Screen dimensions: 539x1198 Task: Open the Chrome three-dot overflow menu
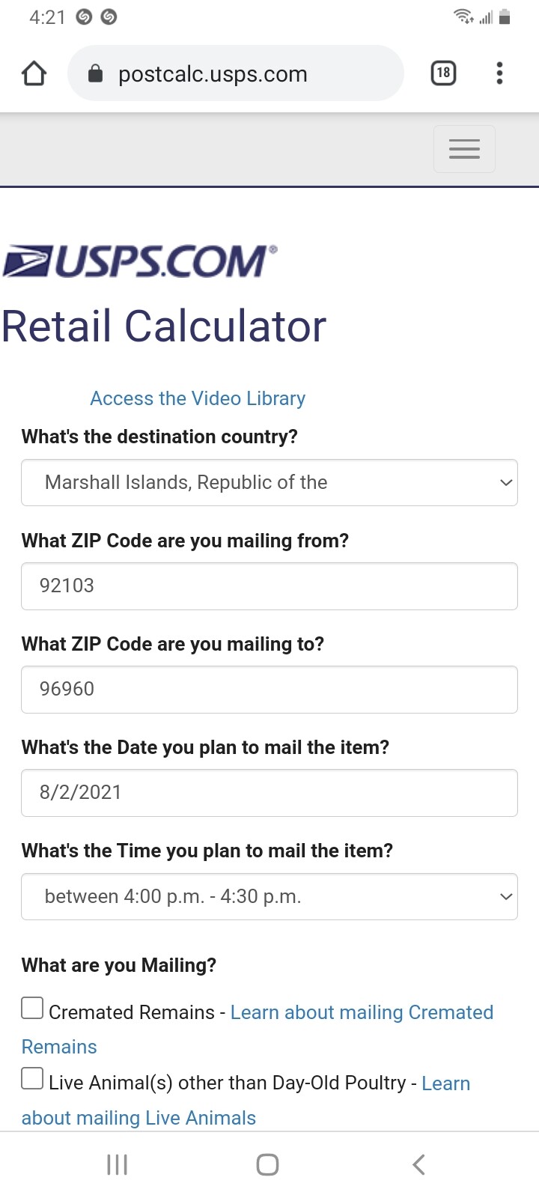[x=499, y=73]
